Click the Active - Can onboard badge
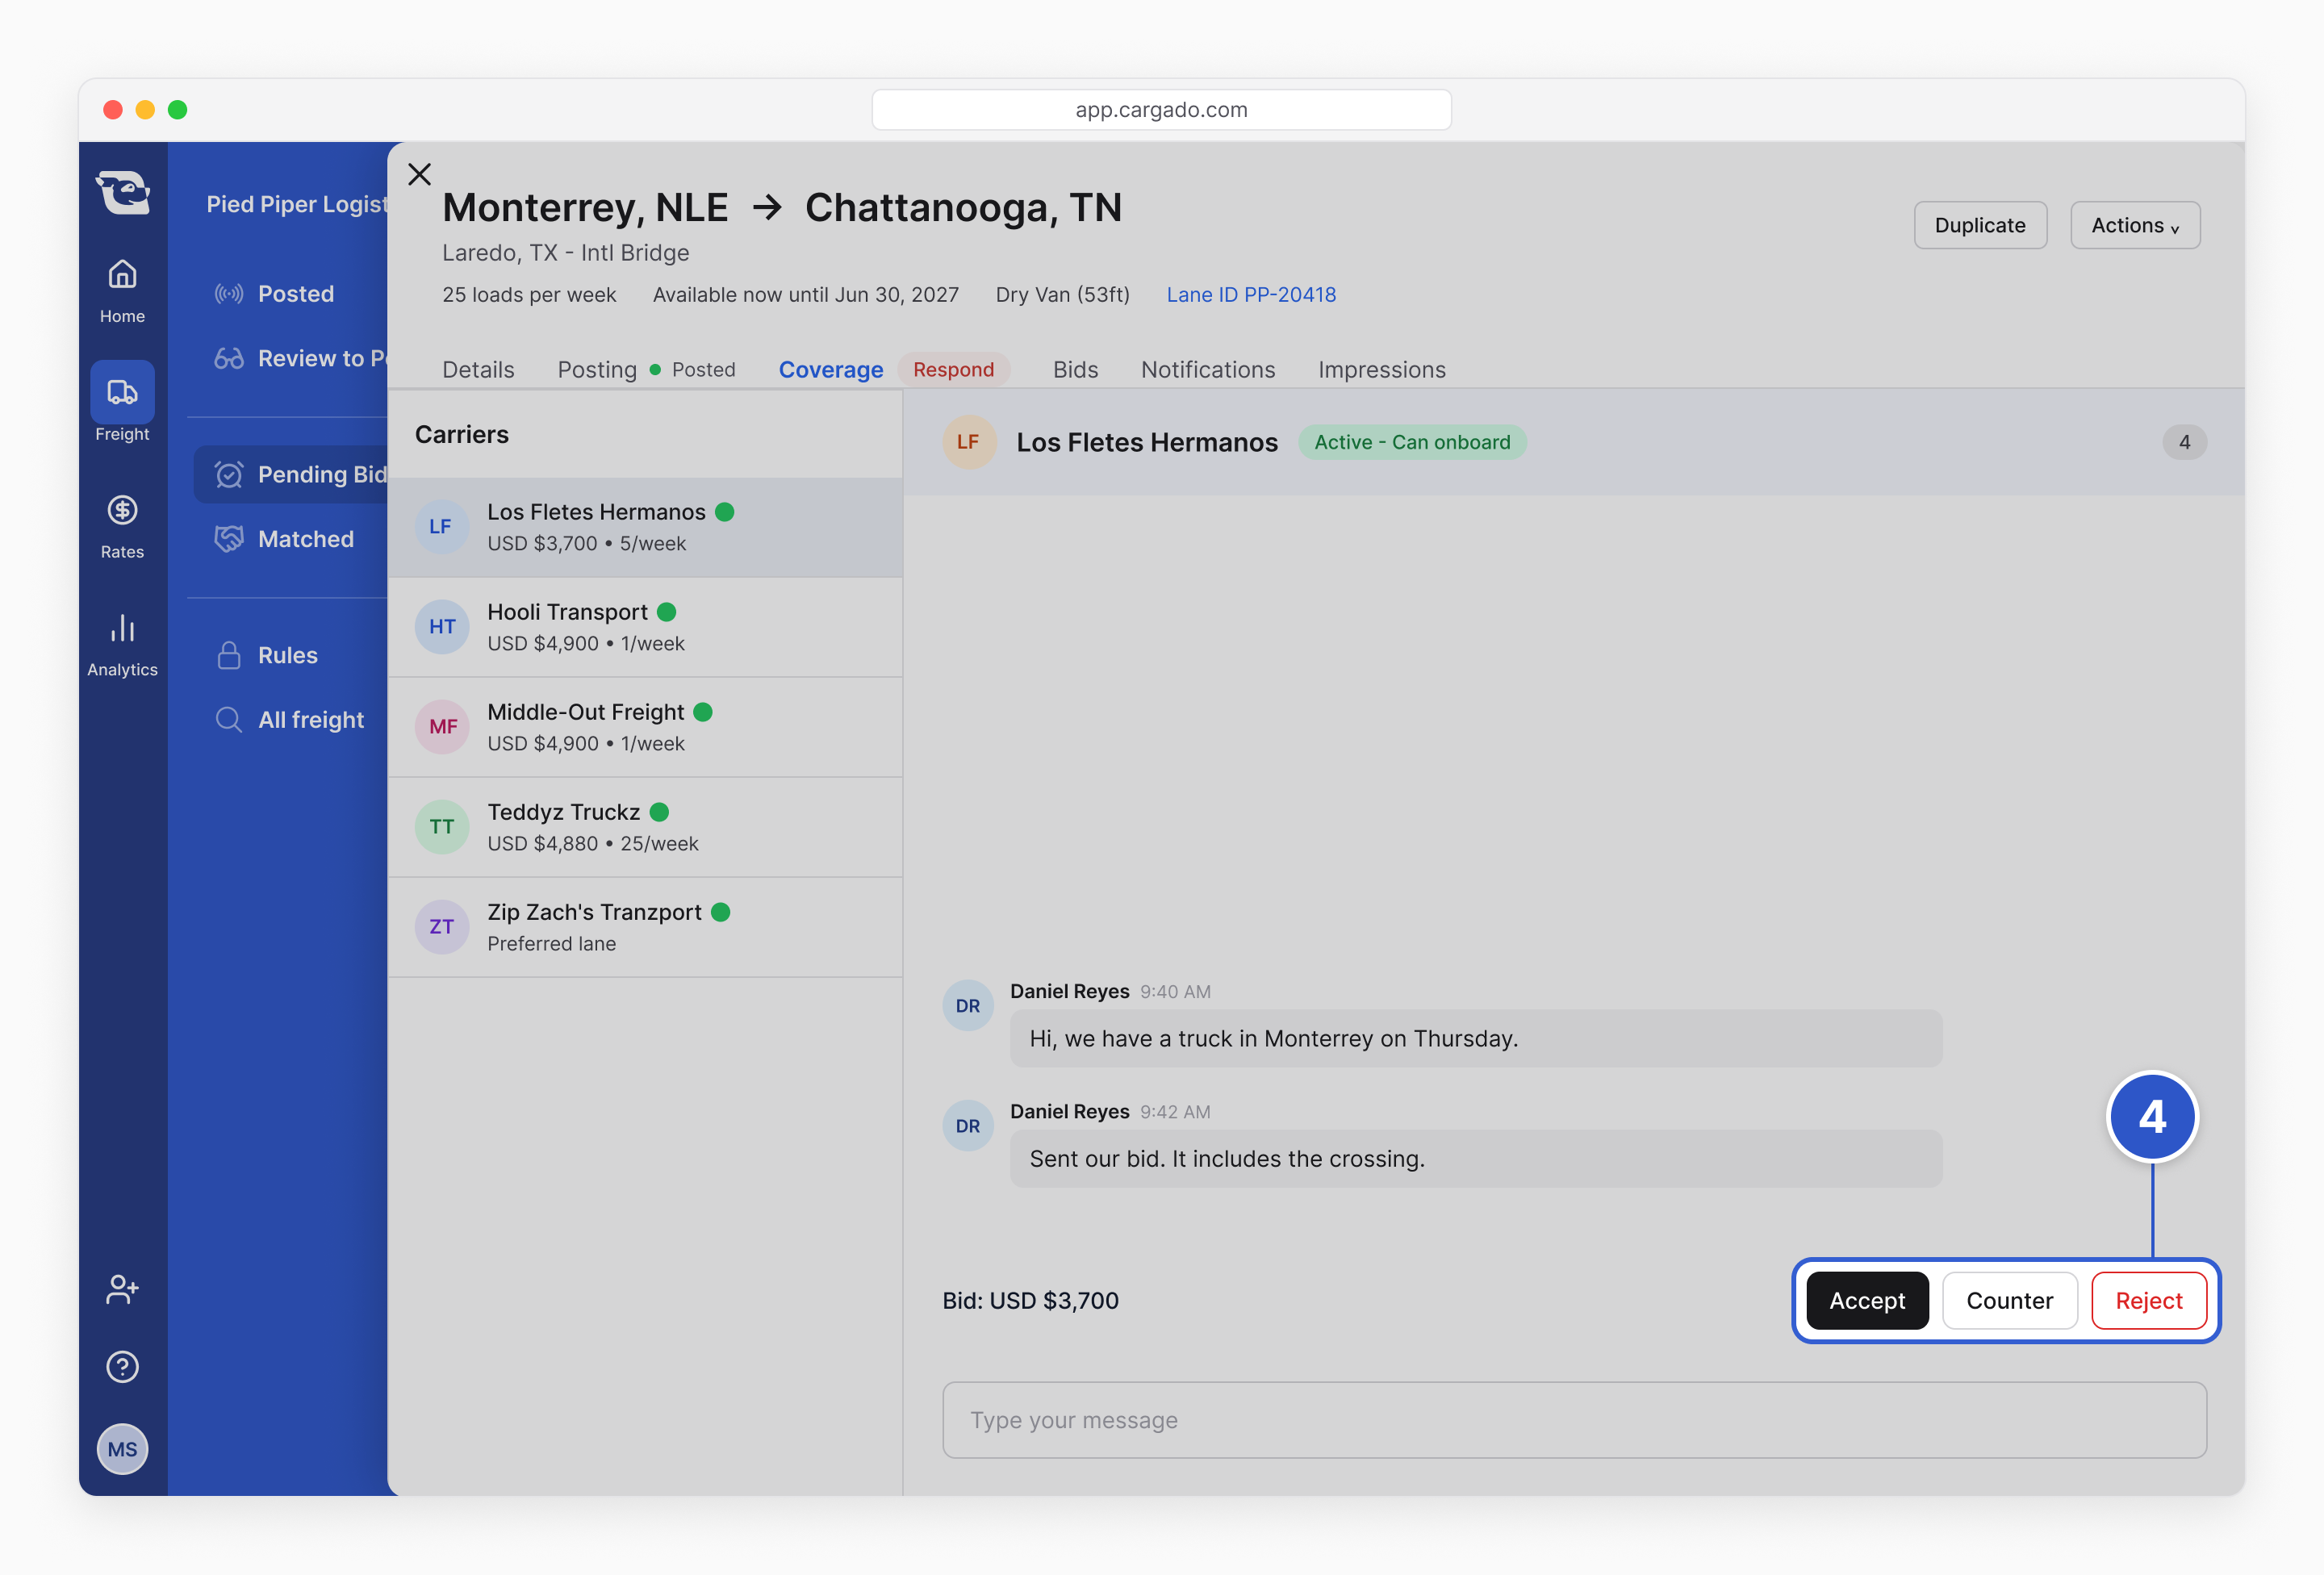2324x1575 pixels. pyautogui.click(x=1412, y=442)
